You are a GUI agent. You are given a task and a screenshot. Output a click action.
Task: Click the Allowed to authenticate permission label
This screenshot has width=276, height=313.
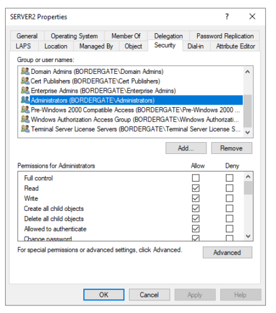point(55,228)
